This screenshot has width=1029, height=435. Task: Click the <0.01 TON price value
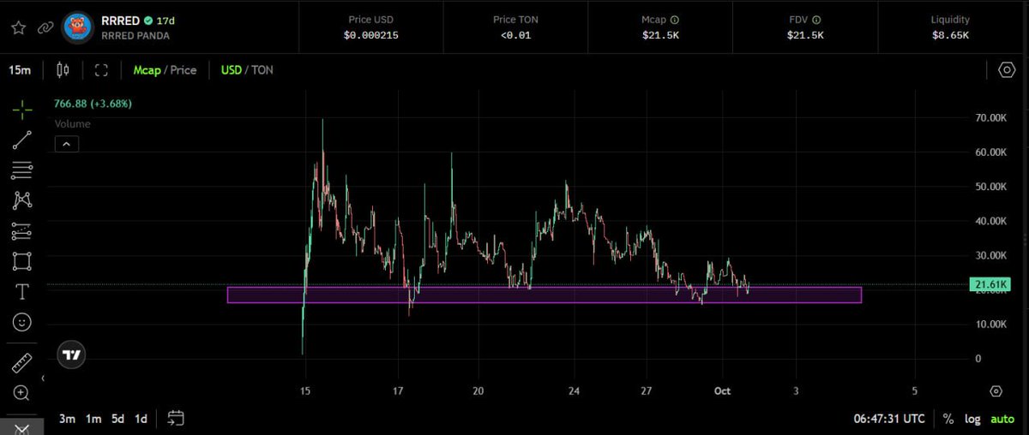tap(517, 35)
